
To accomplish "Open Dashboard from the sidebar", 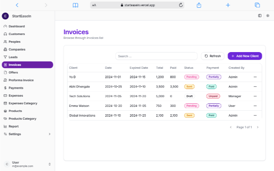I will [16, 26].
